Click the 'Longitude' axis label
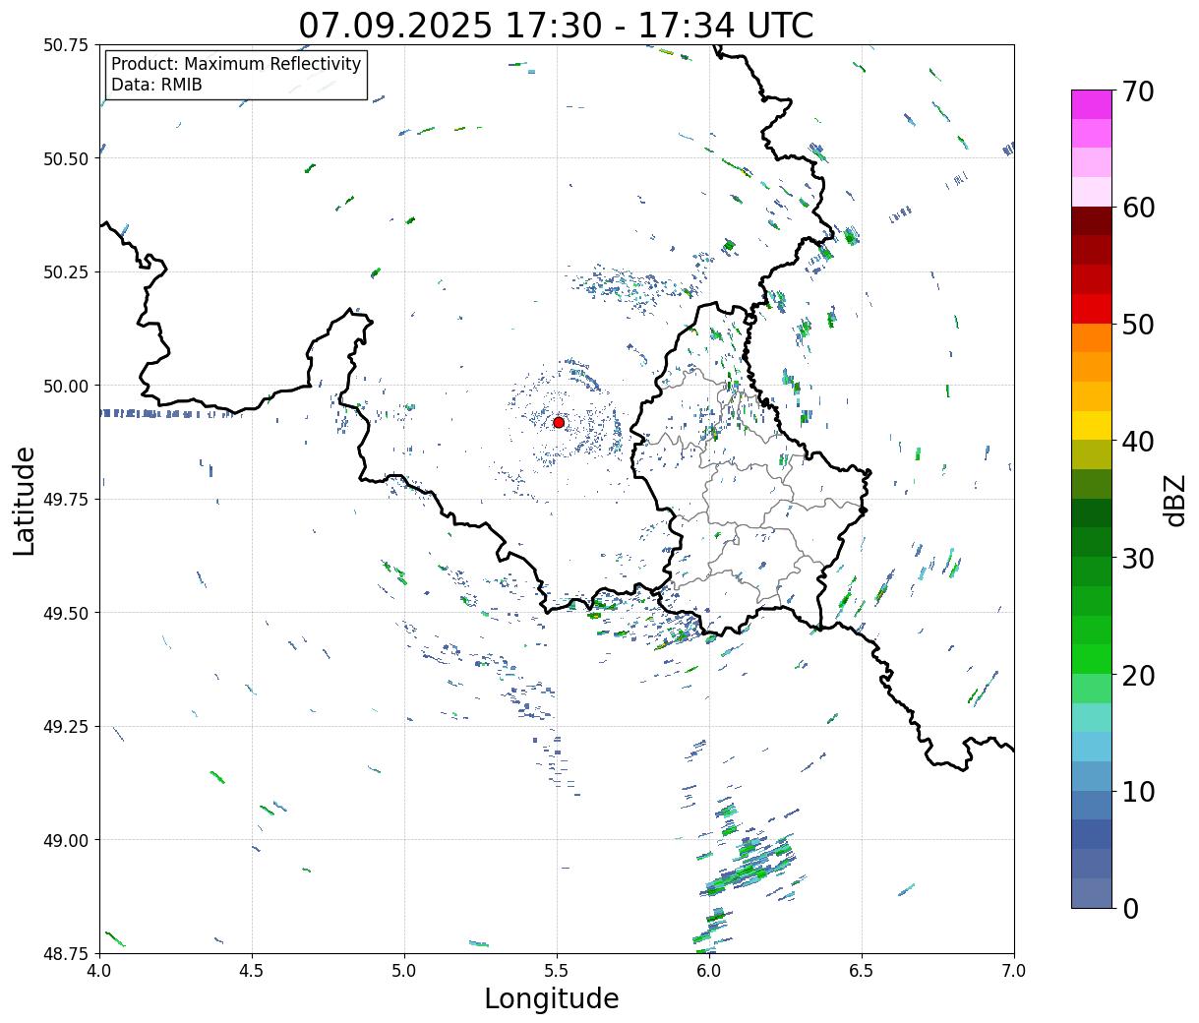Viewport: 1199px width, 1023px height. [x=552, y=998]
